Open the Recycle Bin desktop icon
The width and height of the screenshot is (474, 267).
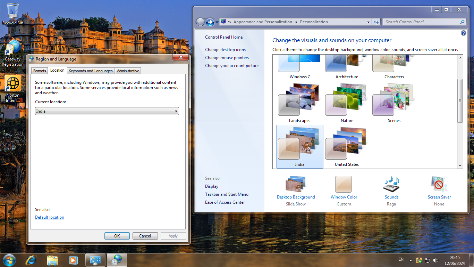pos(13,14)
